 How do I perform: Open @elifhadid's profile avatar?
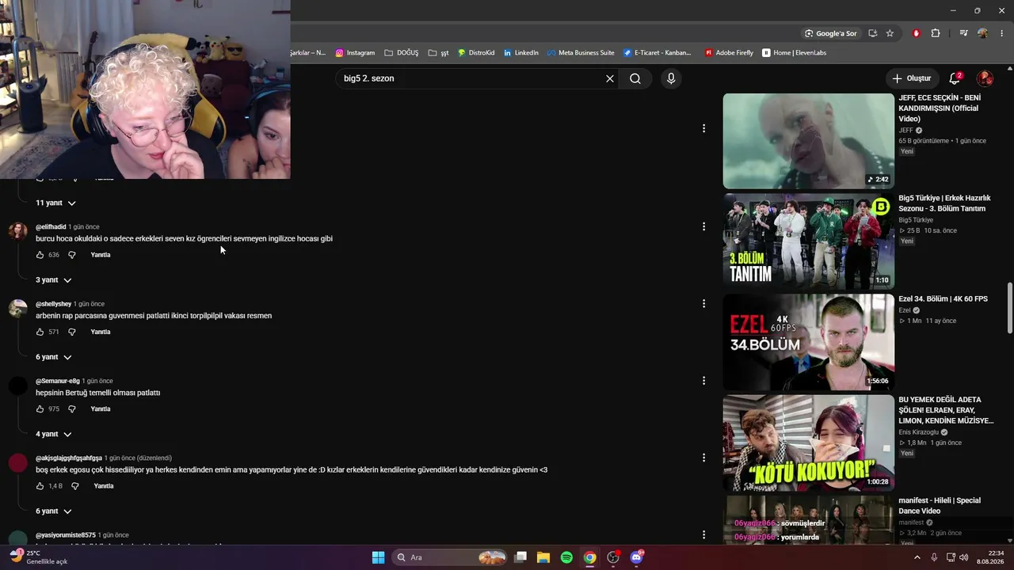pos(17,231)
